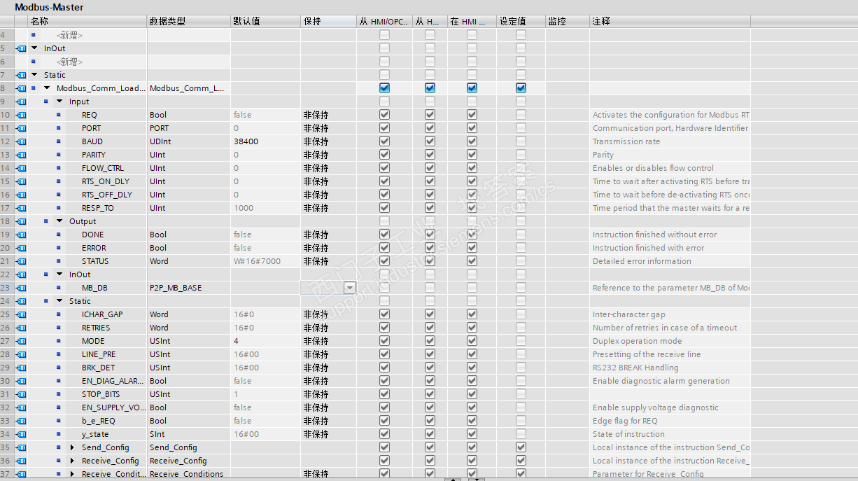The height and width of the screenshot is (481, 858).
Task: Toggle 在 HMI checkbox in the PARITY row
Action: click(472, 155)
